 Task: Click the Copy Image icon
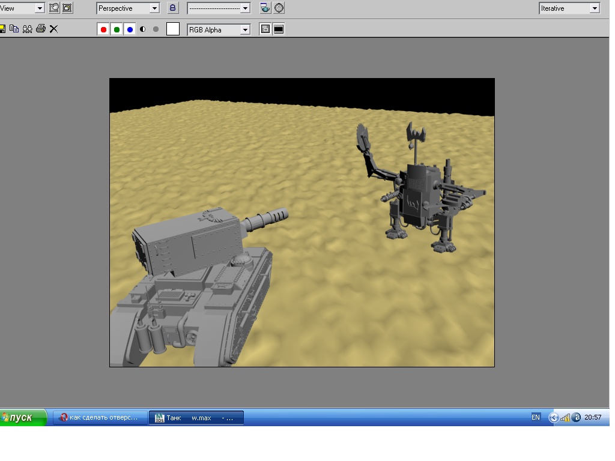coord(14,29)
